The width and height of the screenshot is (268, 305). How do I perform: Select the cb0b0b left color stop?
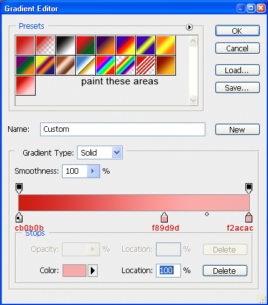(19, 217)
